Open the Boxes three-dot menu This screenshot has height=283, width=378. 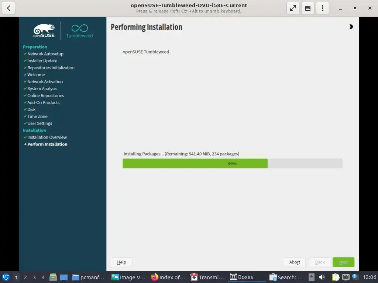point(322,8)
